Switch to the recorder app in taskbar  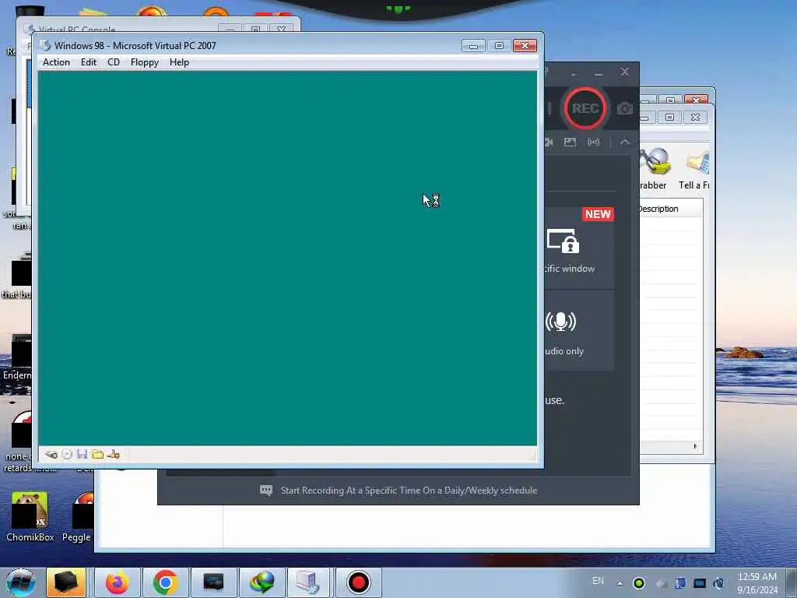358,582
